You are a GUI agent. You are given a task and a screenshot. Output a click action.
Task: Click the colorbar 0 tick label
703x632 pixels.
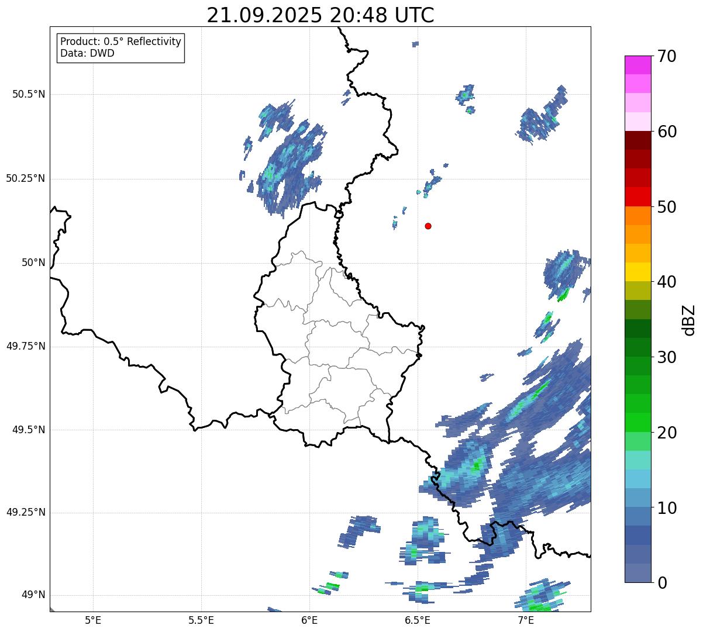click(x=661, y=583)
